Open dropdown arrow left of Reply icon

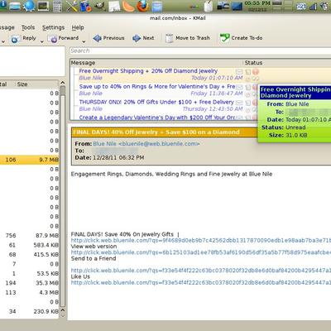(x=3, y=42)
